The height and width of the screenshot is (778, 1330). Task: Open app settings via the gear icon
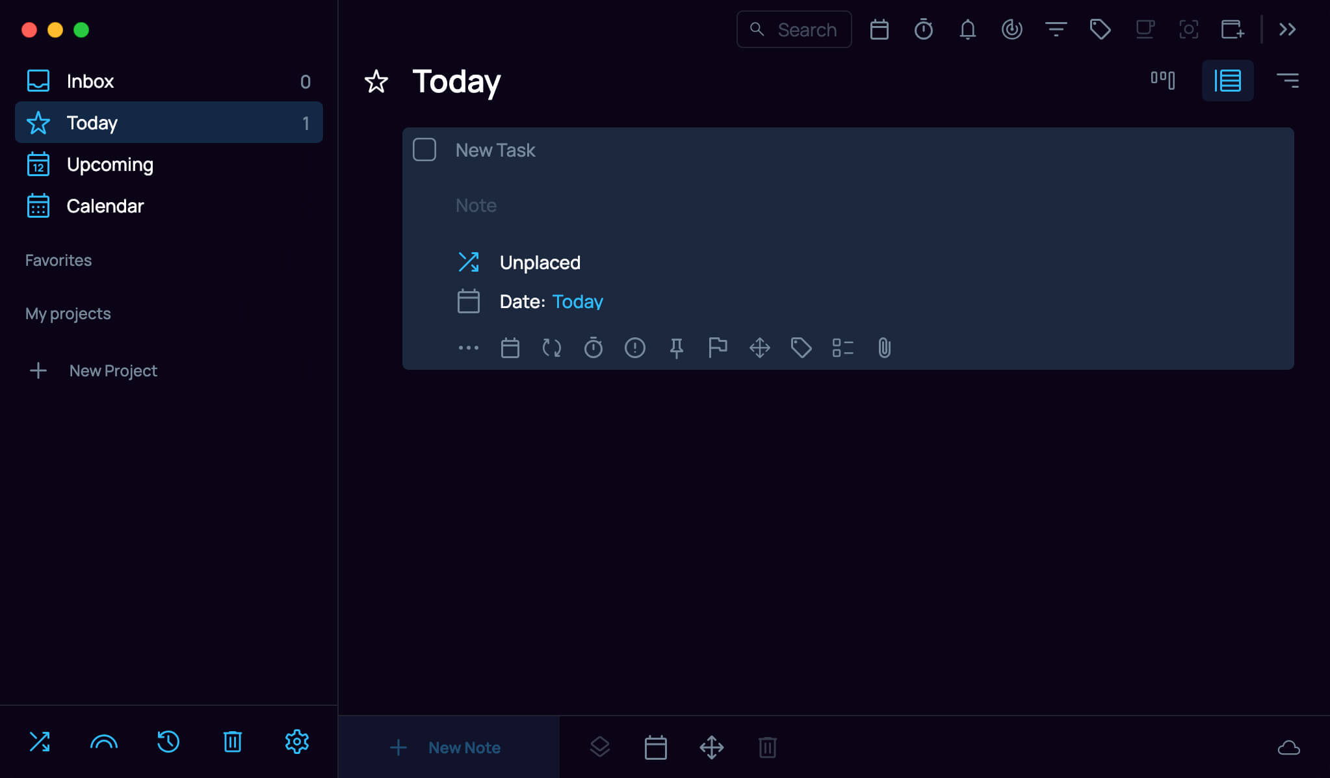297,741
